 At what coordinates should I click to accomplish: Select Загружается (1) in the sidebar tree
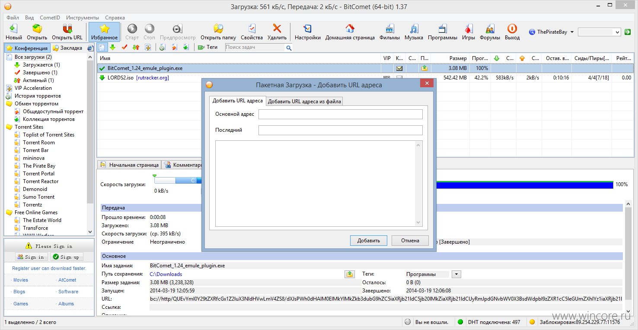[37, 65]
